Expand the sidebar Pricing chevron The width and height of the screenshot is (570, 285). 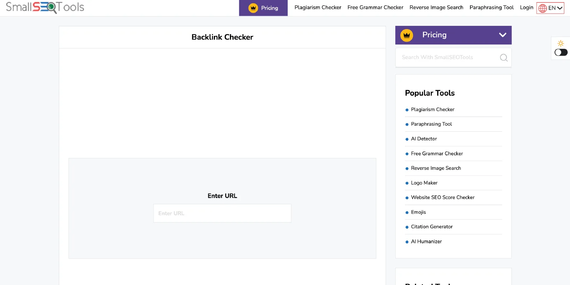point(503,35)
